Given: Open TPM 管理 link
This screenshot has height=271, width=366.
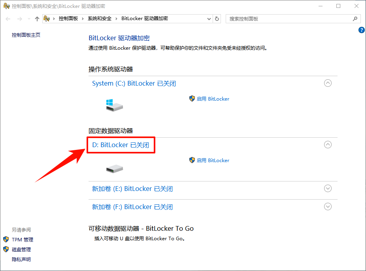Looking at the screenshot, I should tap(23, 239).
